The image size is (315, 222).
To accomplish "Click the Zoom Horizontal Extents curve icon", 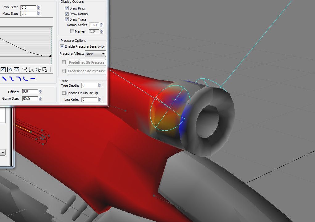I will pos(10,70).
